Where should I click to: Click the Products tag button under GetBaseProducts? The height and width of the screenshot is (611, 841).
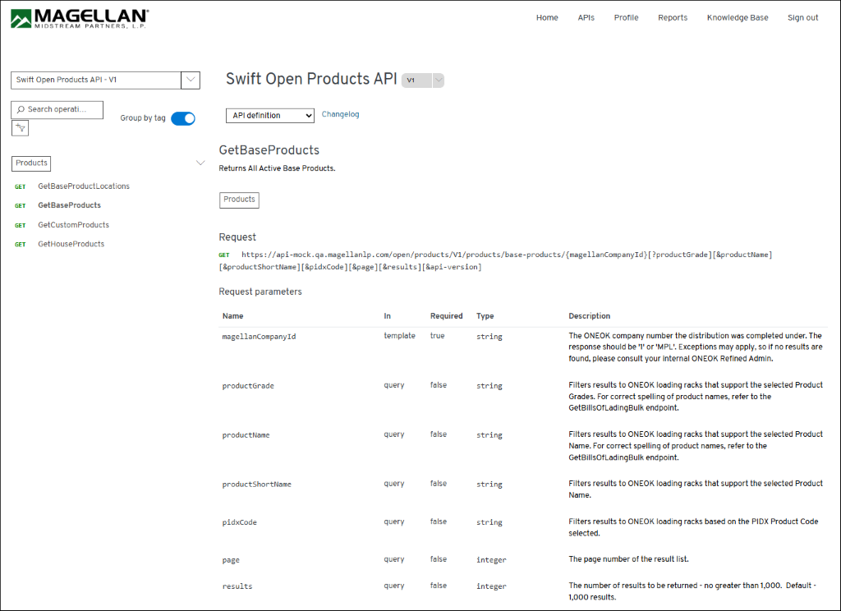[x=239, y=200]
